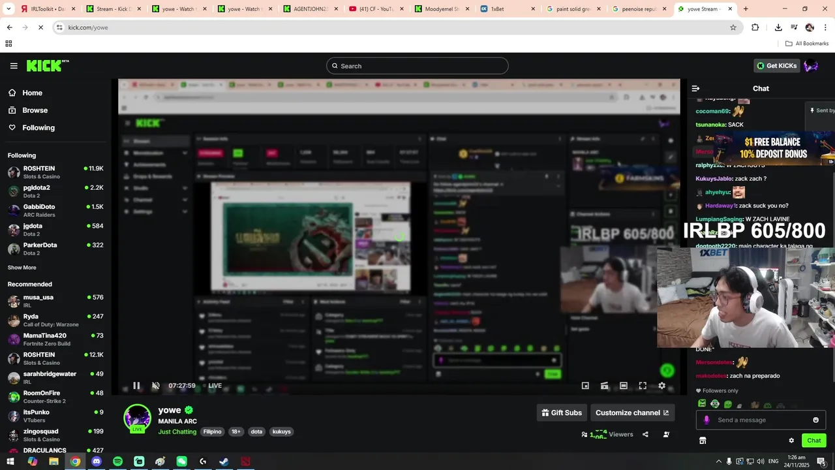Open ParkerDota channel in sidebar

(x=55, y=249)
